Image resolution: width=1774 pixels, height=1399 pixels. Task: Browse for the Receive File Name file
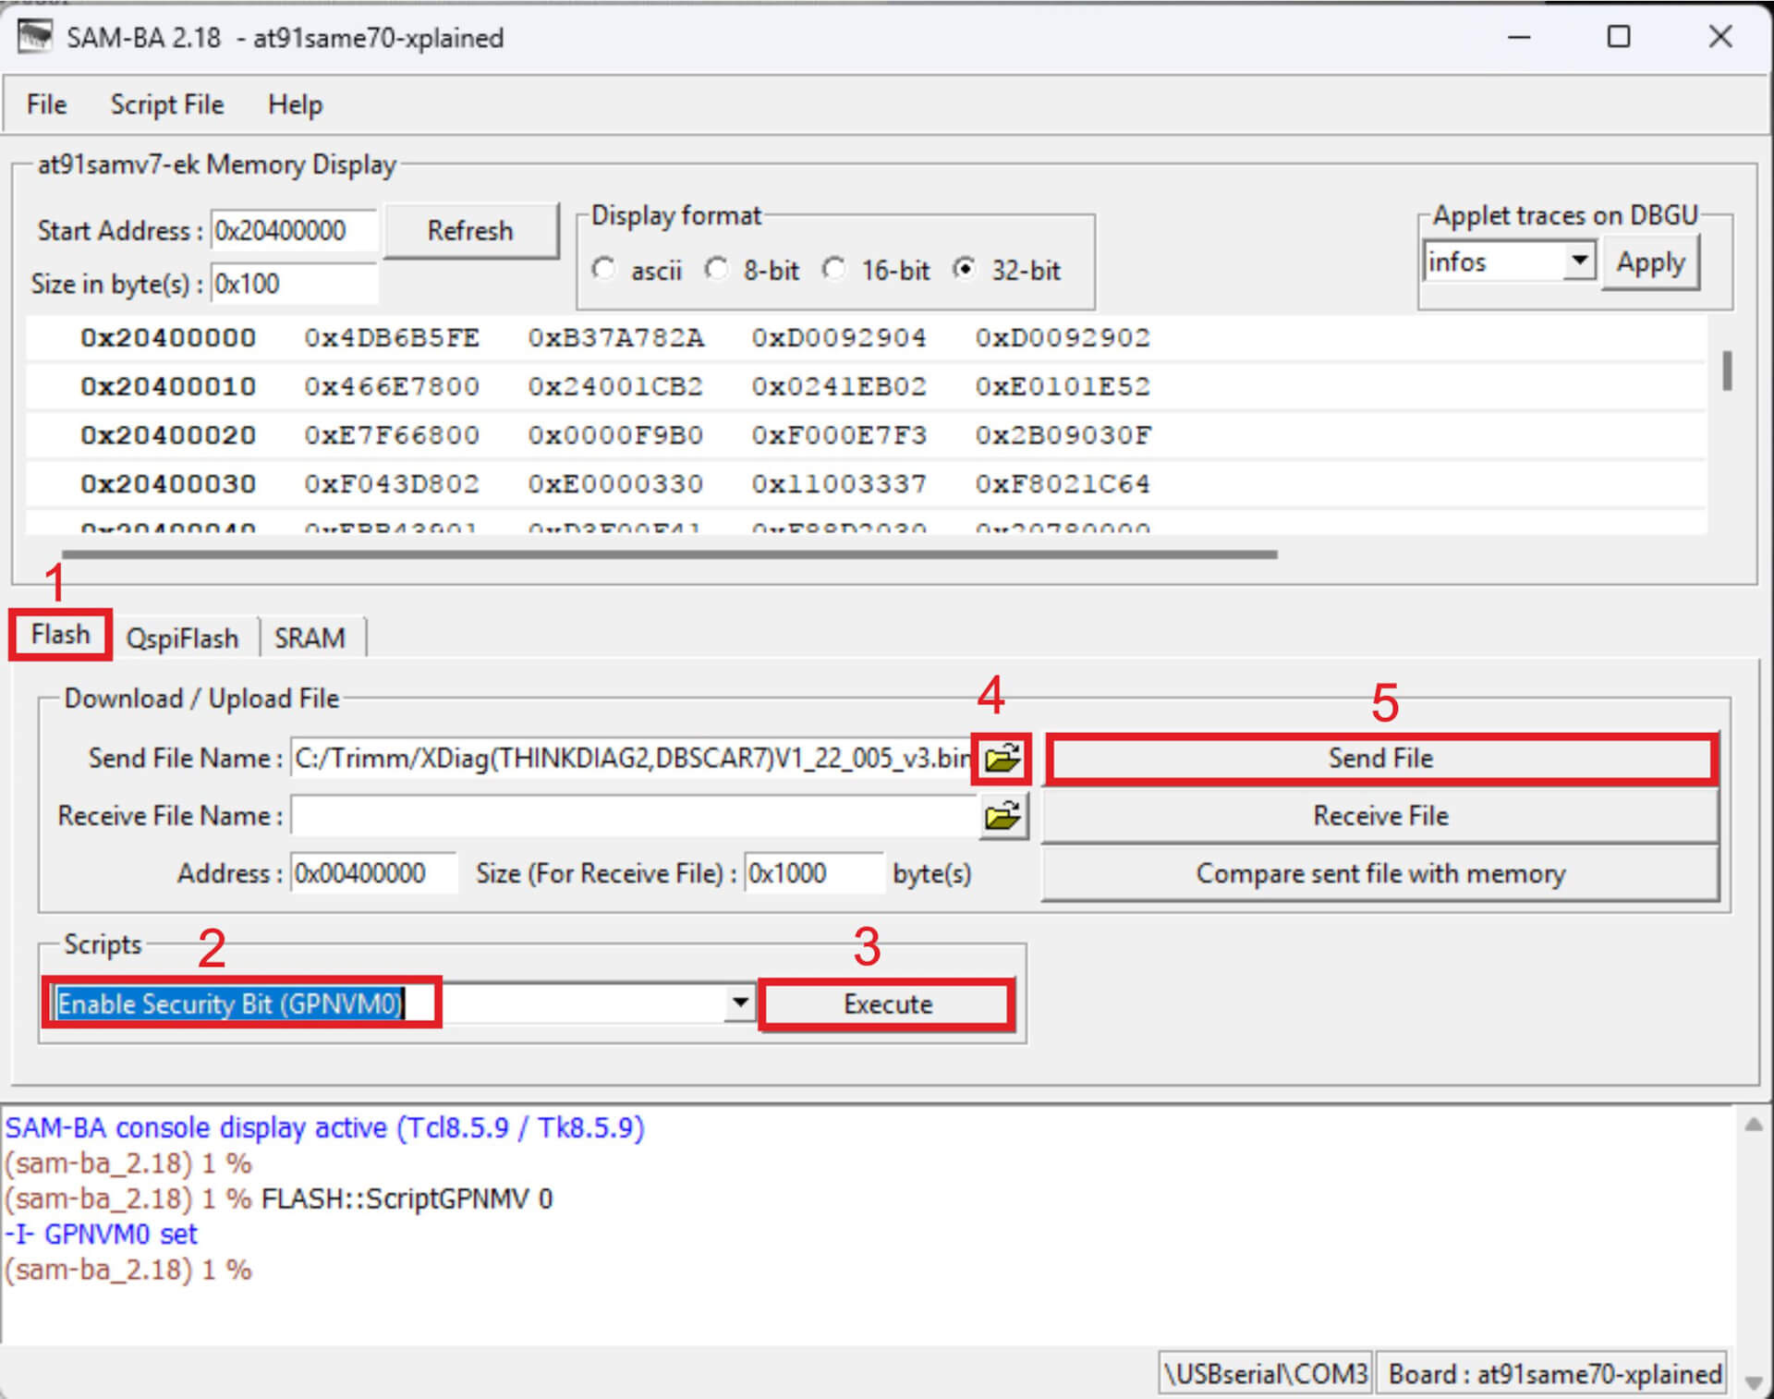point(1002,816)
